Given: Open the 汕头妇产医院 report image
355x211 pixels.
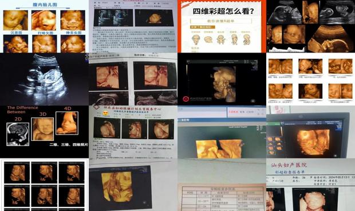Looking at the screenshot, I should coord(310,185).
